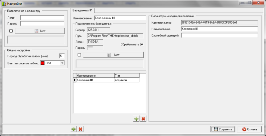Click the green plus icon under campaigns table
The height and width of the screenshot is (136, 266).
tap(136, 119)
